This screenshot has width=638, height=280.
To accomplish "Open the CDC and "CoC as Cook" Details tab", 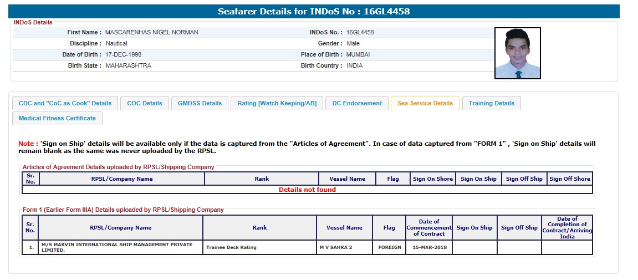I will pos(65,103).
